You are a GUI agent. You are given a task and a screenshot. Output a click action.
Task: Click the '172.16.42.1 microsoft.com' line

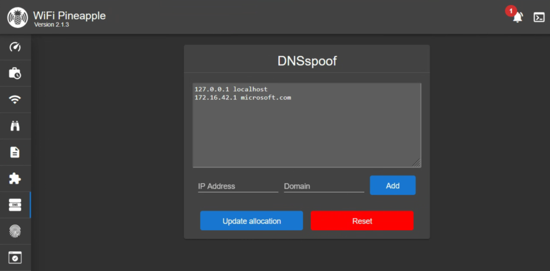[243, 98]
